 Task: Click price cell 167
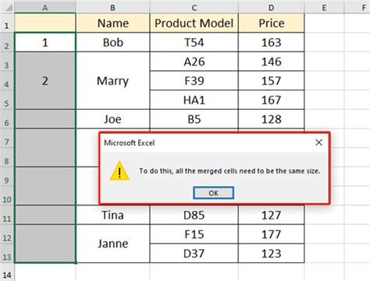271,100
